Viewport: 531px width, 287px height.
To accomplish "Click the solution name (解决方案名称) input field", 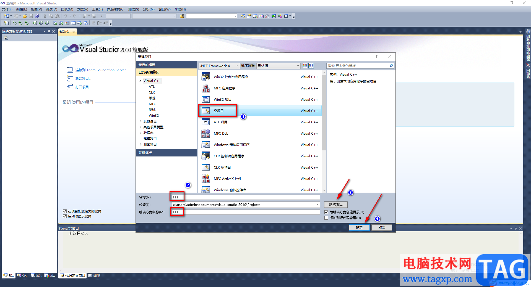I will coord(246,212).
